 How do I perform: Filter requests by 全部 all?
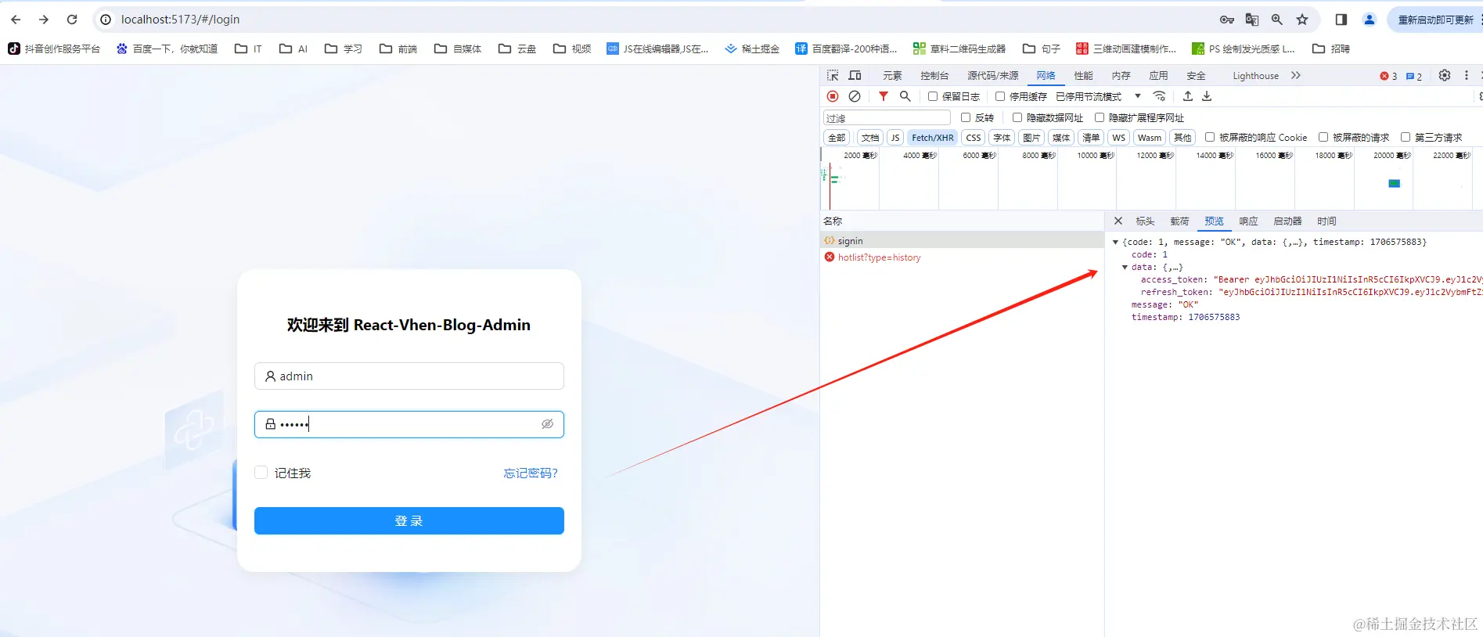click(x=837, y=138)
